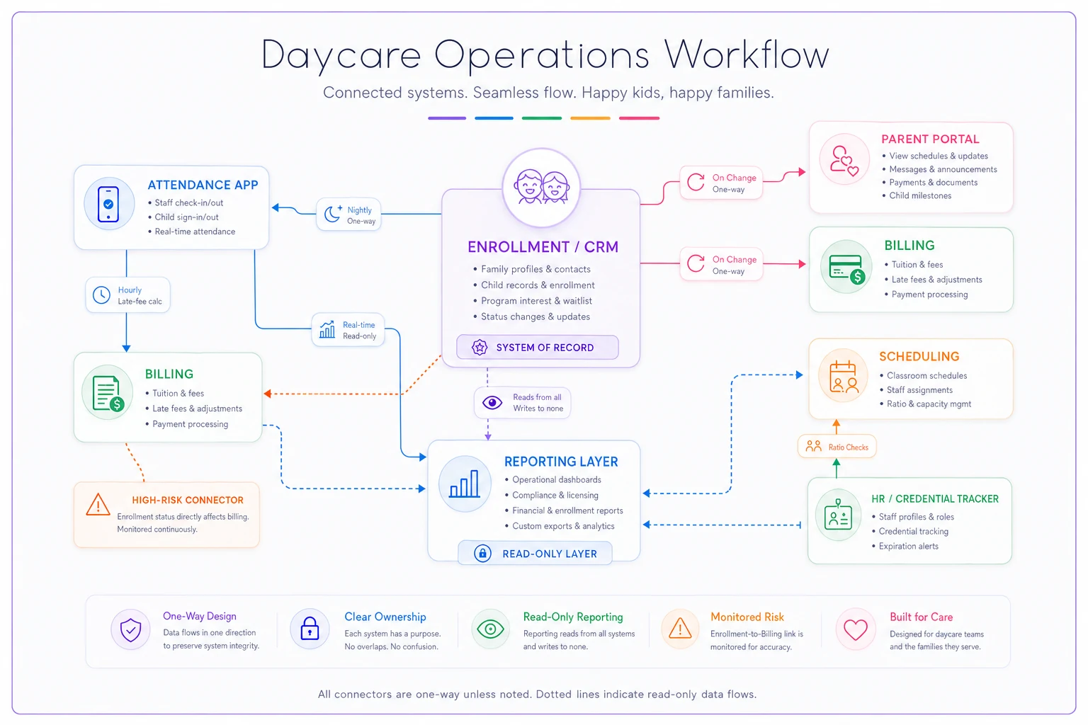Click the left-side Billing invoice document icon
The height and width of the screenshot is (725, 1088).
pos(108,393)
